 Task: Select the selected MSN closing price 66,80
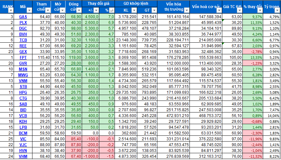(x=74, y=69)
